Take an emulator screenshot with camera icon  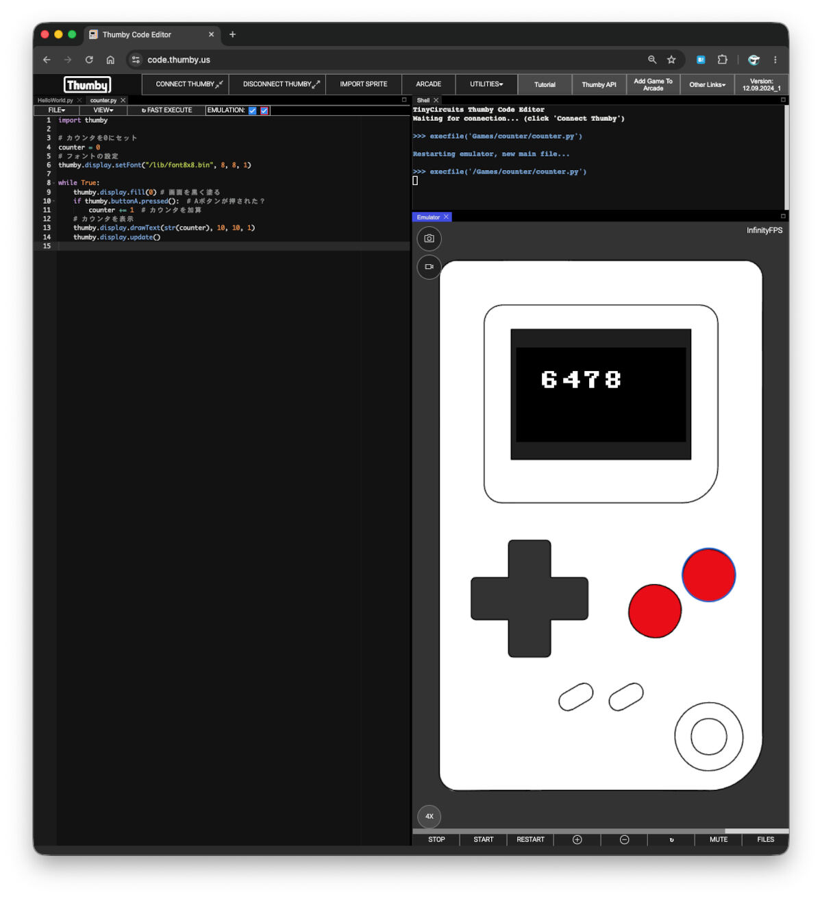coord(429,239)
